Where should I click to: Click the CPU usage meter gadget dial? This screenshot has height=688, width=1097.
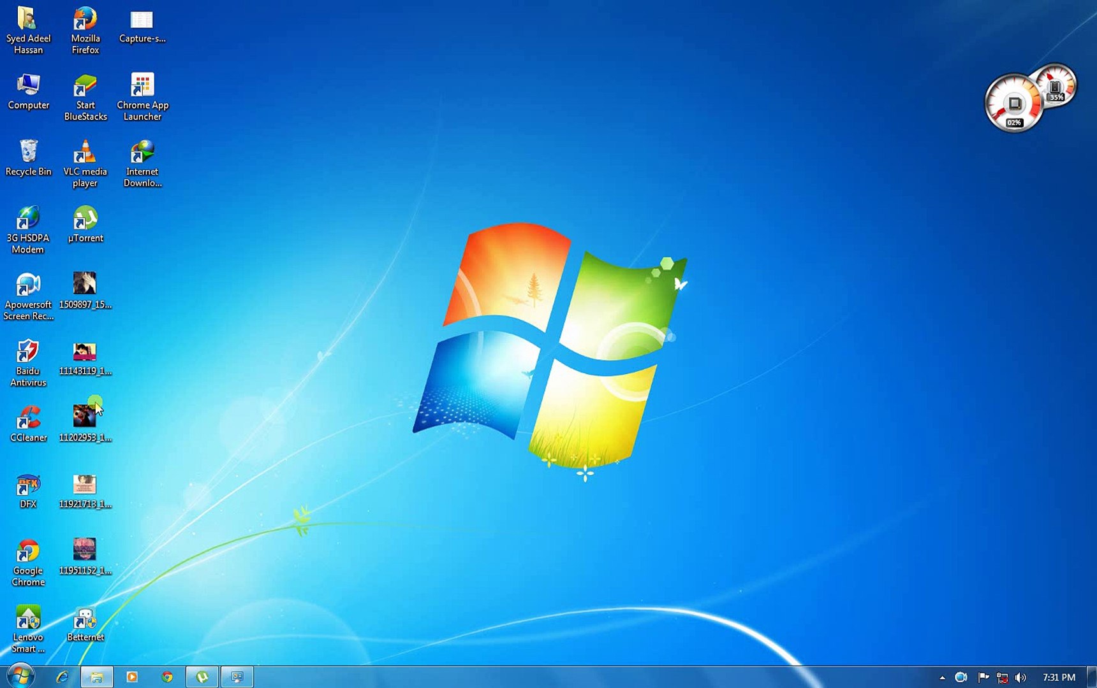point(1013,103)
